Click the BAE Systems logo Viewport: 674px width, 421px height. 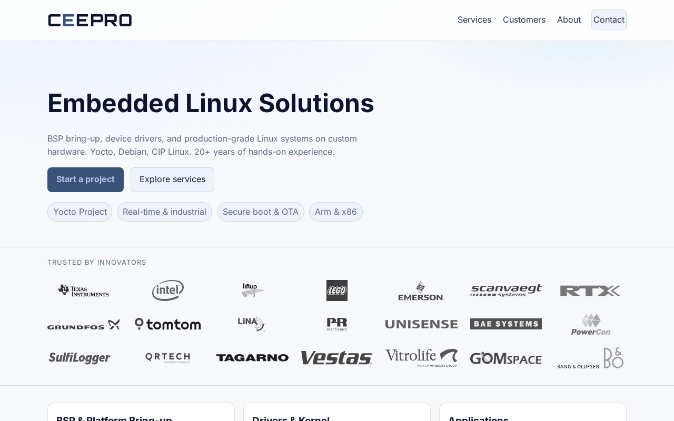[506, 324]
